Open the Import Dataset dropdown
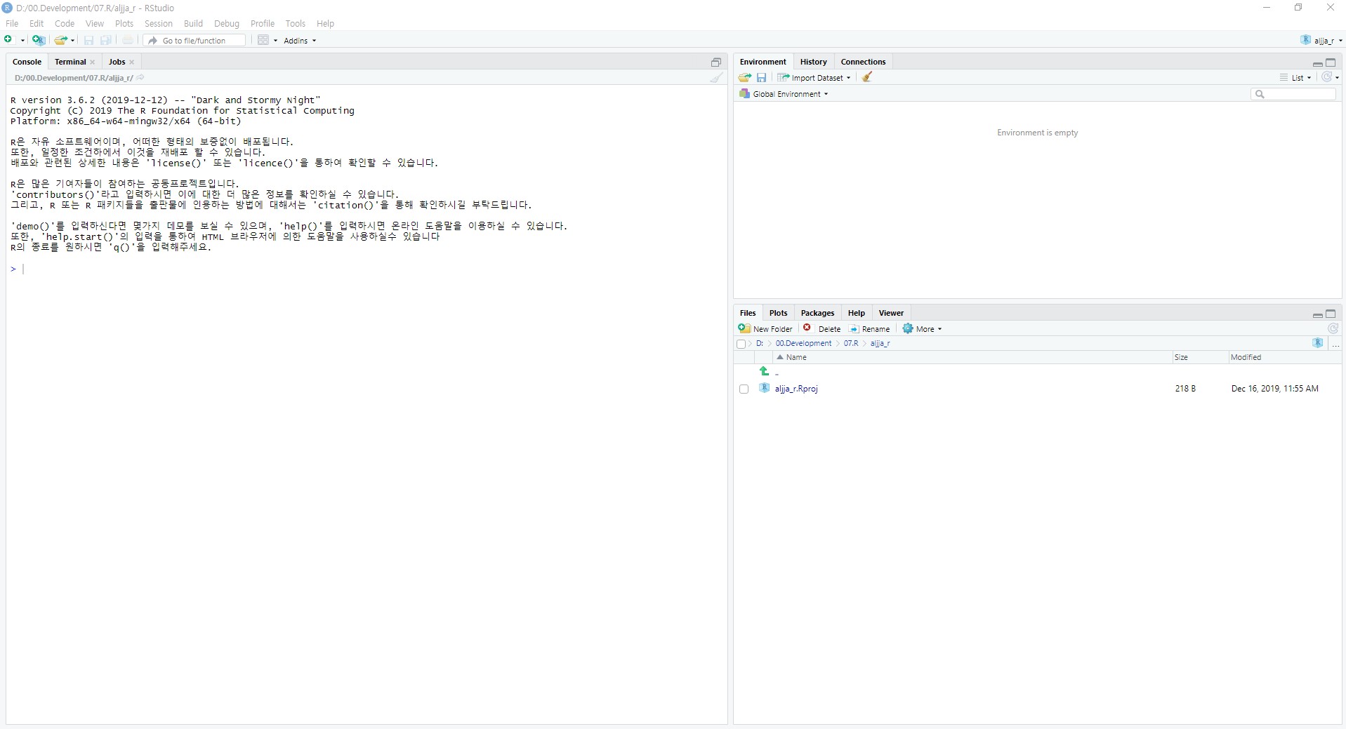This screenshot has width=1346, height=729. coord(814,78)
